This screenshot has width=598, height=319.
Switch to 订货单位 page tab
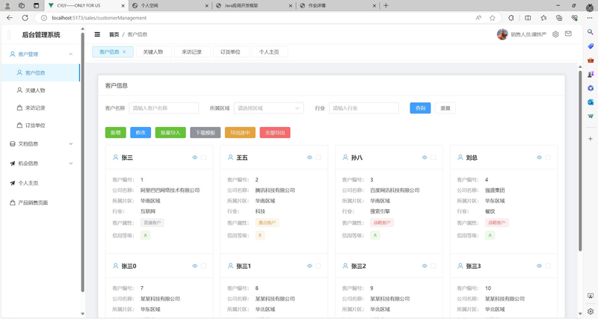click(230, 52)
